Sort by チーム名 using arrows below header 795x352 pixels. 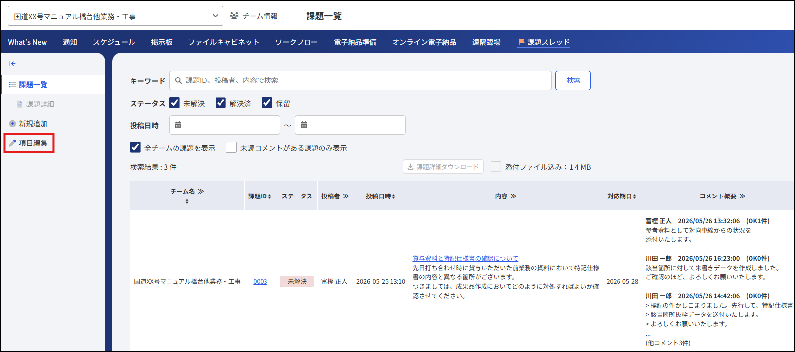187,201
